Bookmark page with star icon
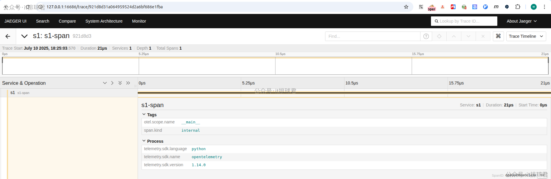The width and height of the screenshot is (551, 179). pyautogui.click(x=406, y=7)
